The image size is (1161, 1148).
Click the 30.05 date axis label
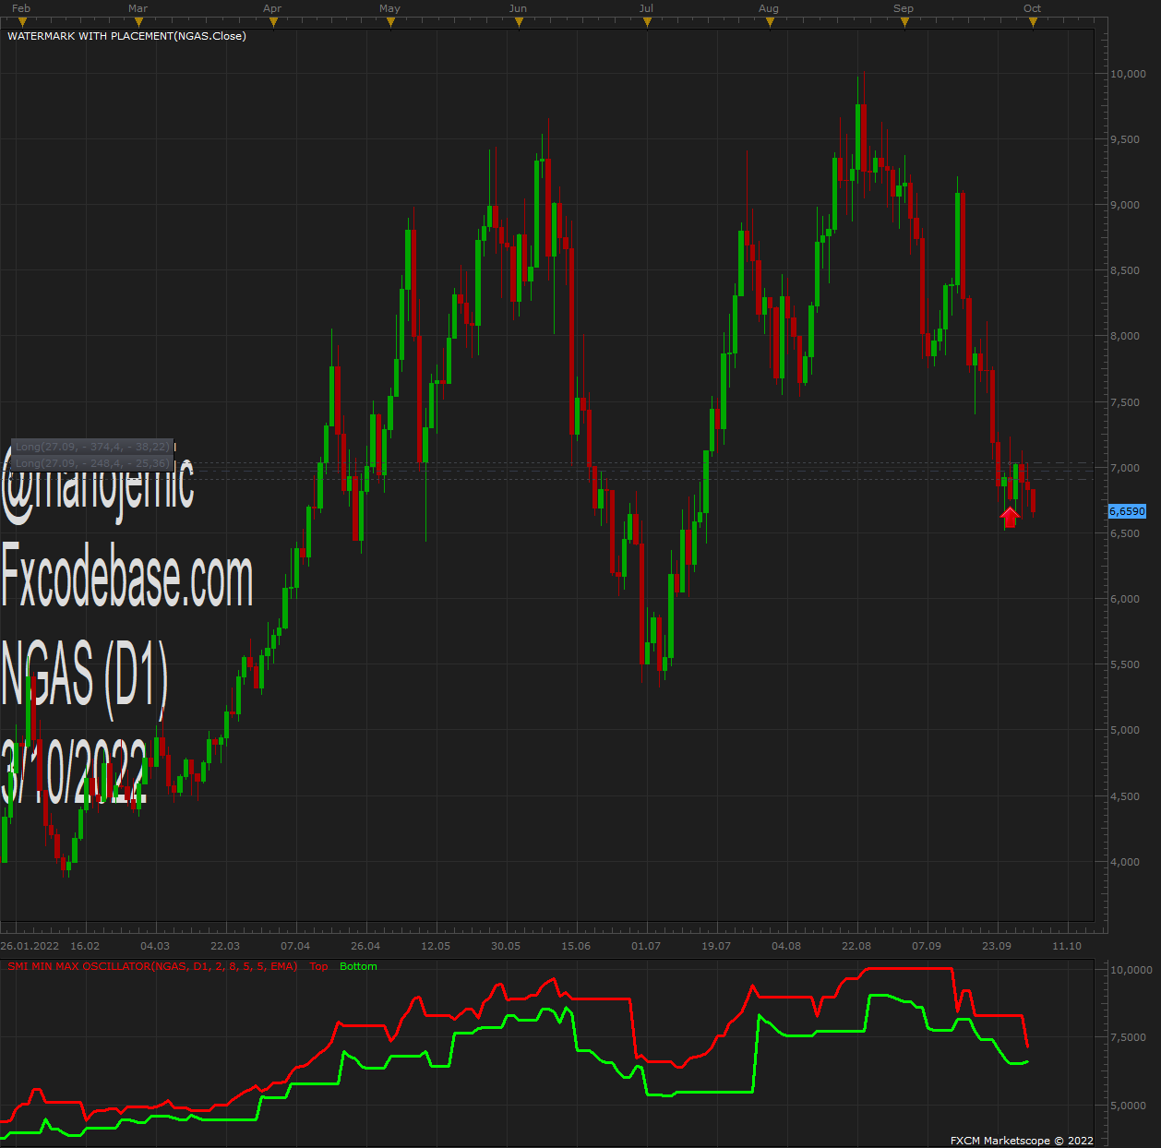506,946
